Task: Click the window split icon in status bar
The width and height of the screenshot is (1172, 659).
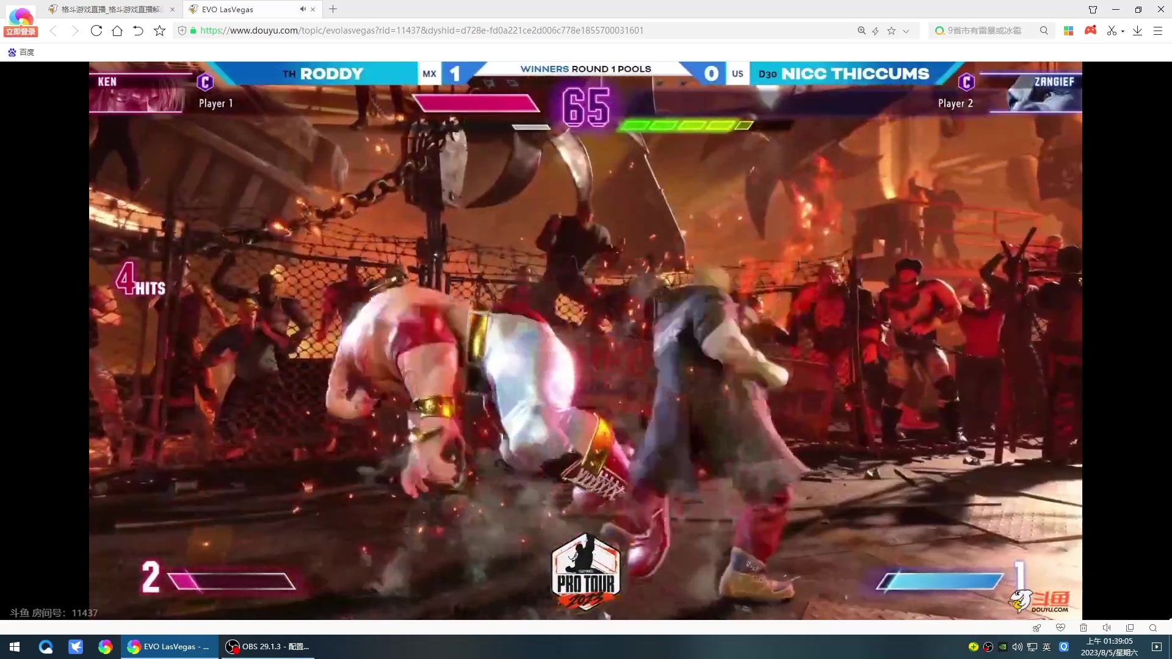Action: pyautogui.click(x=1130, y=628)
